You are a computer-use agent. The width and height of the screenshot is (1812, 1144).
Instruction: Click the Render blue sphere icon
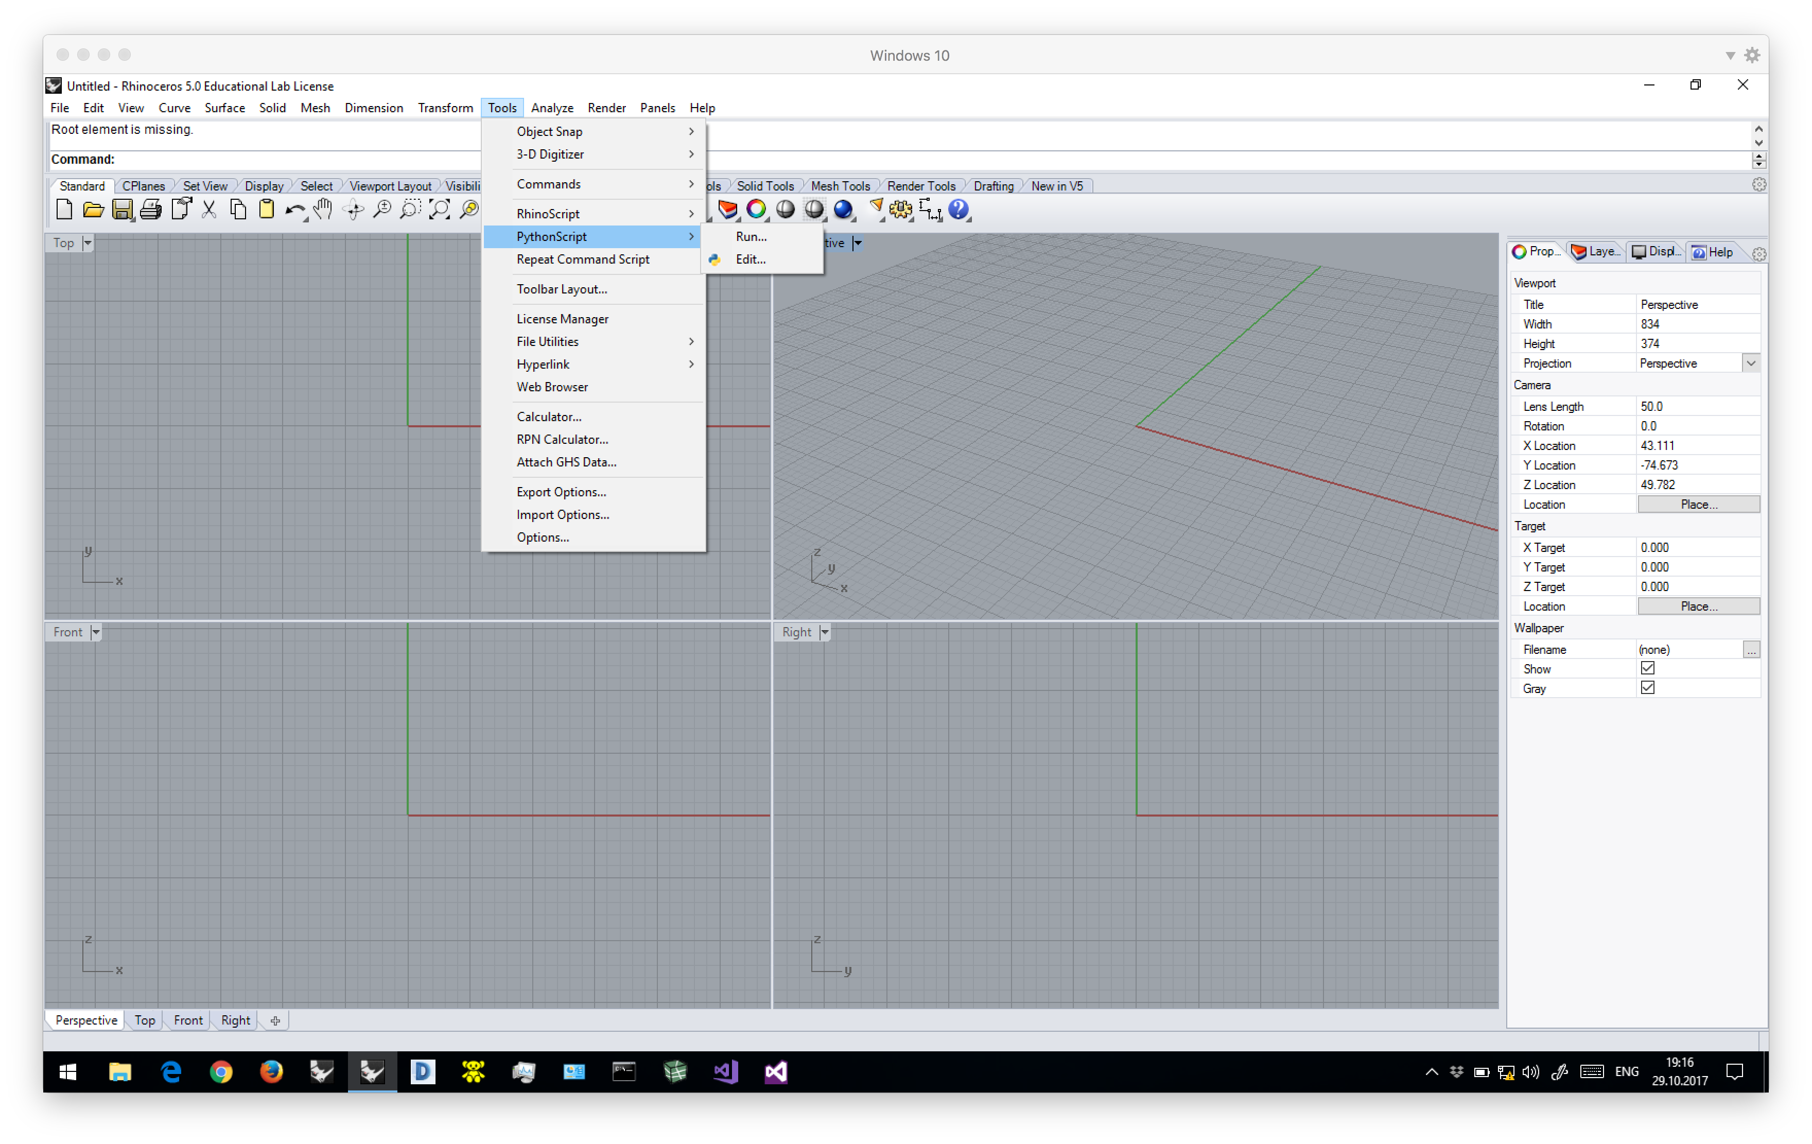click(x=844, y=210)
